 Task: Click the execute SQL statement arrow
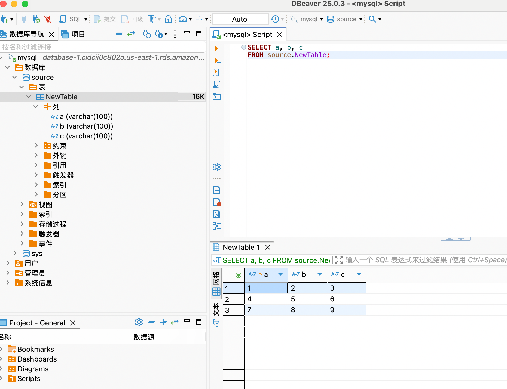[x=216, y=48]
